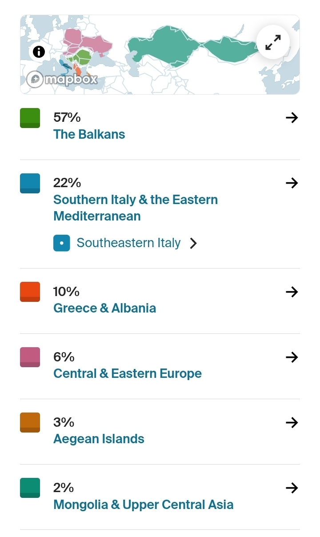Image resolution: width=320 pixels, height=537 pixels.
Task: Select the Greece & Albania link
Action: [x=104, y=308]
